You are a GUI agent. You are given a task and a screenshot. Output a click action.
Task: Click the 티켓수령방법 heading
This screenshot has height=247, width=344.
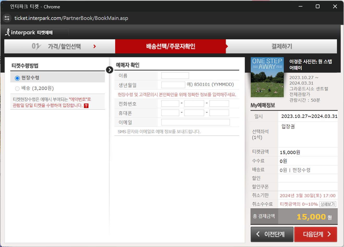25,66
